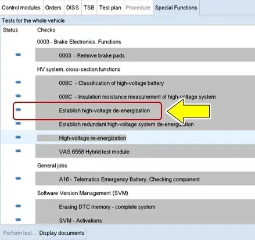Click status icon next to Insulation resistance measurement
255x240 pixels.
pyautogui.click(x=18, y=96)
